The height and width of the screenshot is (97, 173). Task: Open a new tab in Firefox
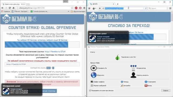pyautogui.click(x=118, y=4)
